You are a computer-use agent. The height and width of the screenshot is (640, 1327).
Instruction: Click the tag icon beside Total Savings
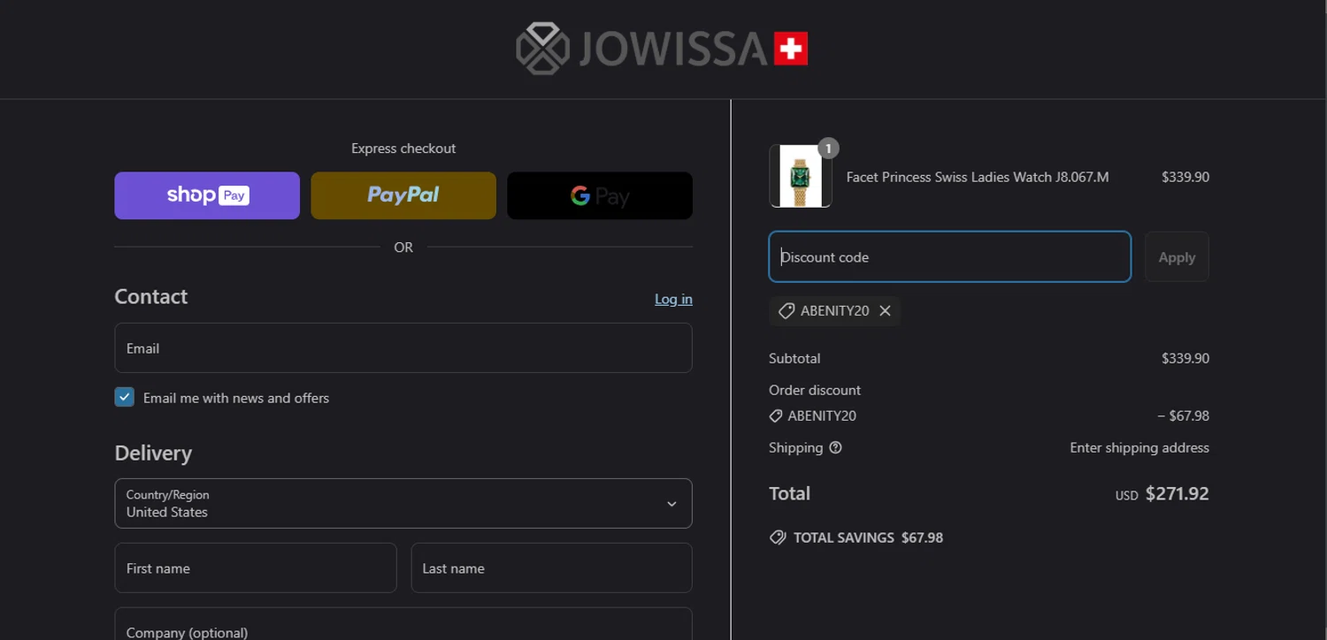778,537
